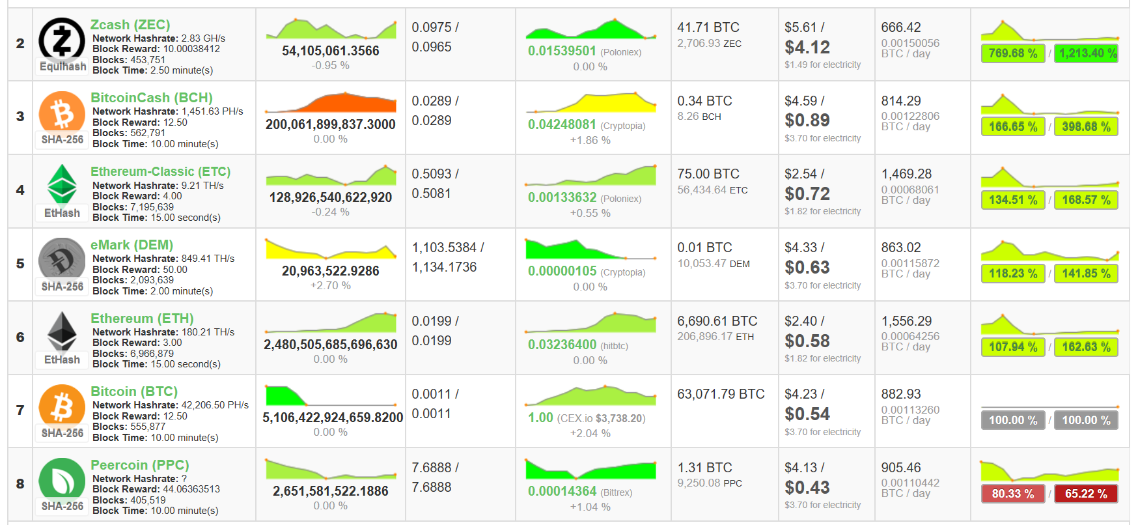
Task: Open the Ethereum-Classic green diamond icon
Action: (62, 184)
